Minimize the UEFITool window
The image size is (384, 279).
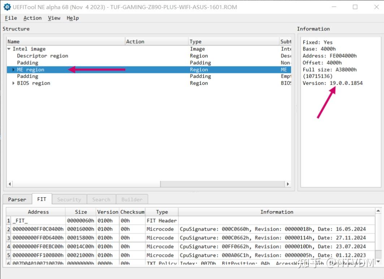(334, 7)
